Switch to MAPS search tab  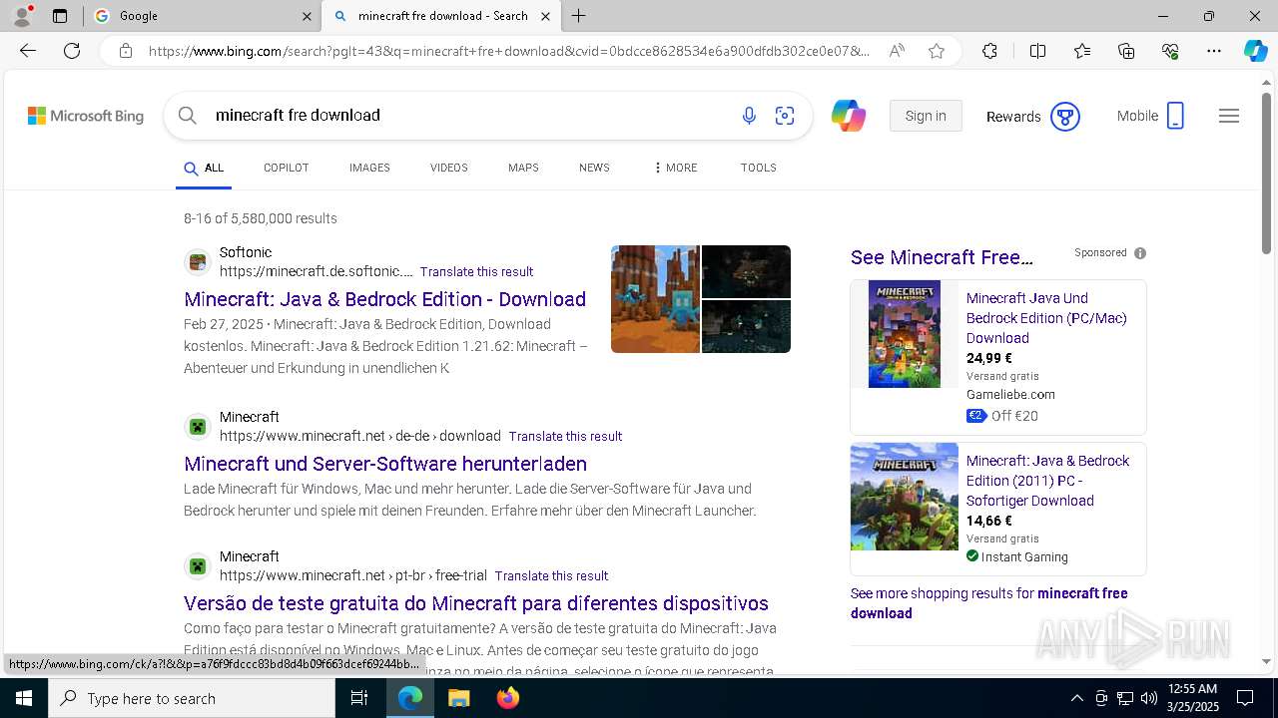(523, 168)
